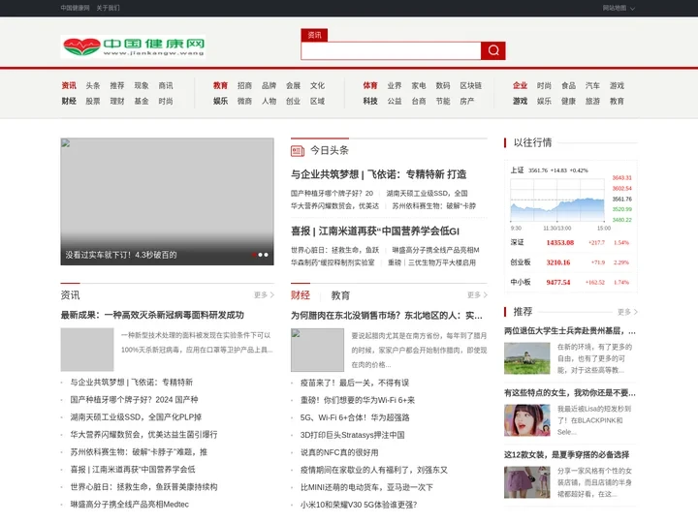
Task: Open list item 重磅 华为Wi-Fi 6+来
Action: click(358, 400)
